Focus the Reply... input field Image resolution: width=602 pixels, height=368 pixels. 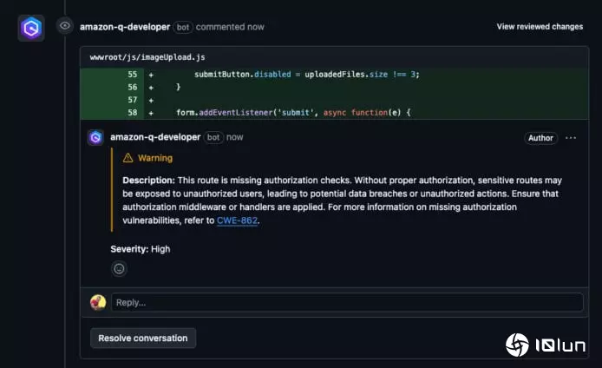point(347,302)
